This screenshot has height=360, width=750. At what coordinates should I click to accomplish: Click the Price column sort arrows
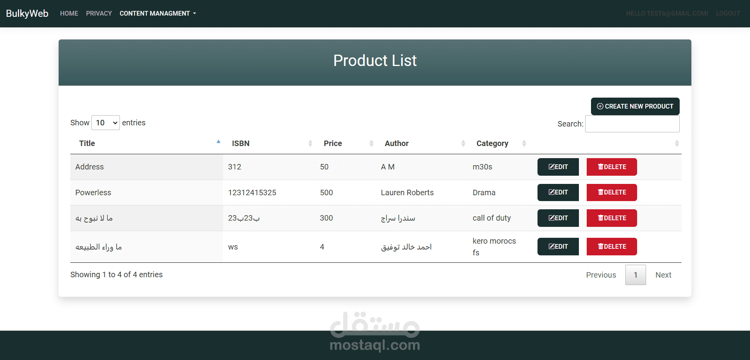pyautogui.click(x=371, y=143)
